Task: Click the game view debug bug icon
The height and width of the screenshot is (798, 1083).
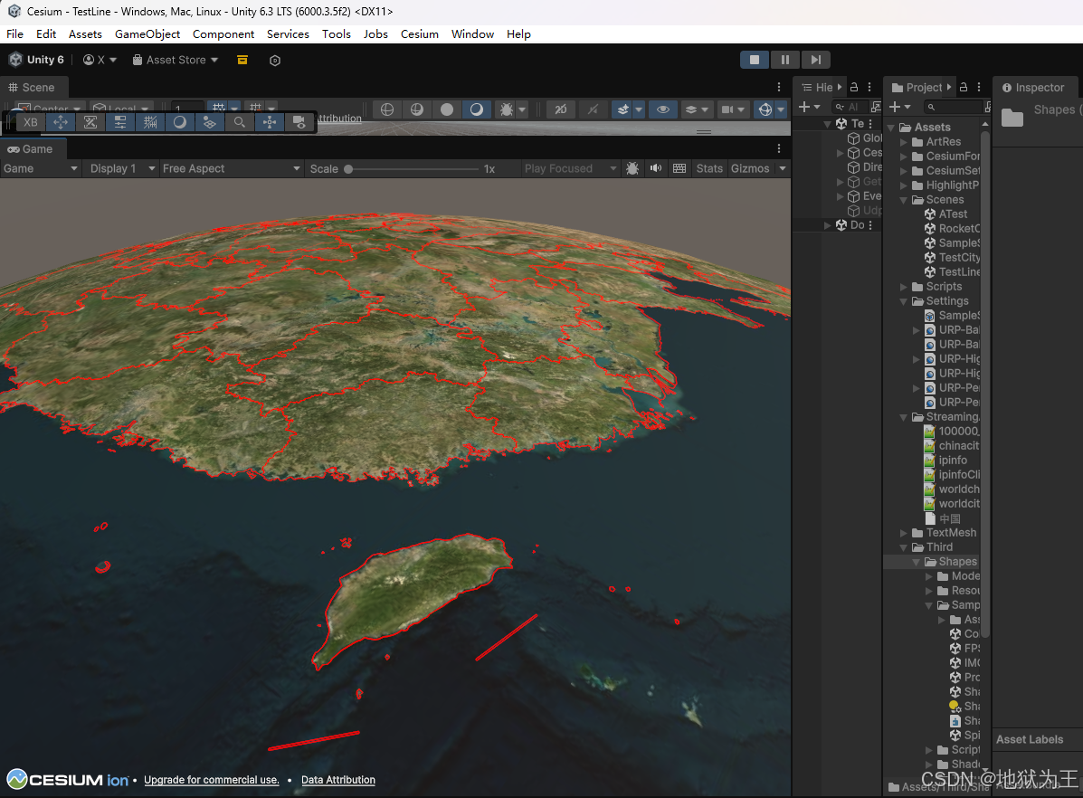Action: pos(632,168)
